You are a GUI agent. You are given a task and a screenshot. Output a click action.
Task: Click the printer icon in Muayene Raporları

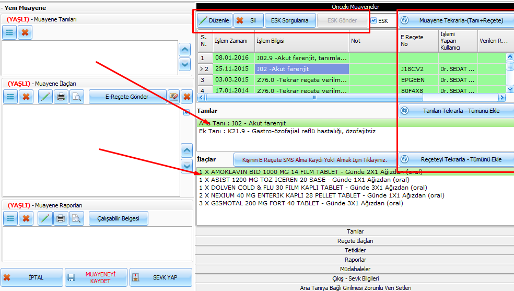pos(61,218)
